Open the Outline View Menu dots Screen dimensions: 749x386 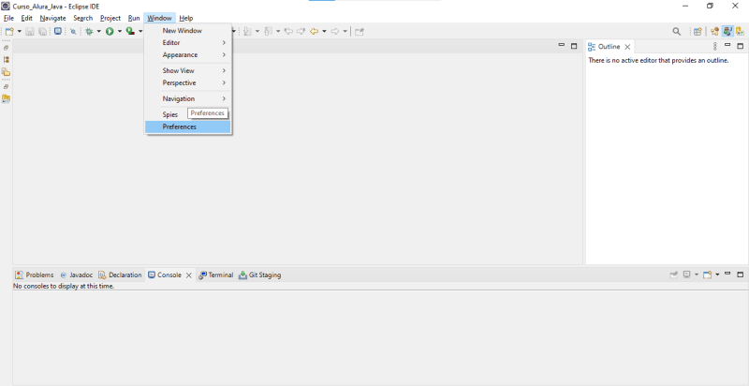pos(714,46)
